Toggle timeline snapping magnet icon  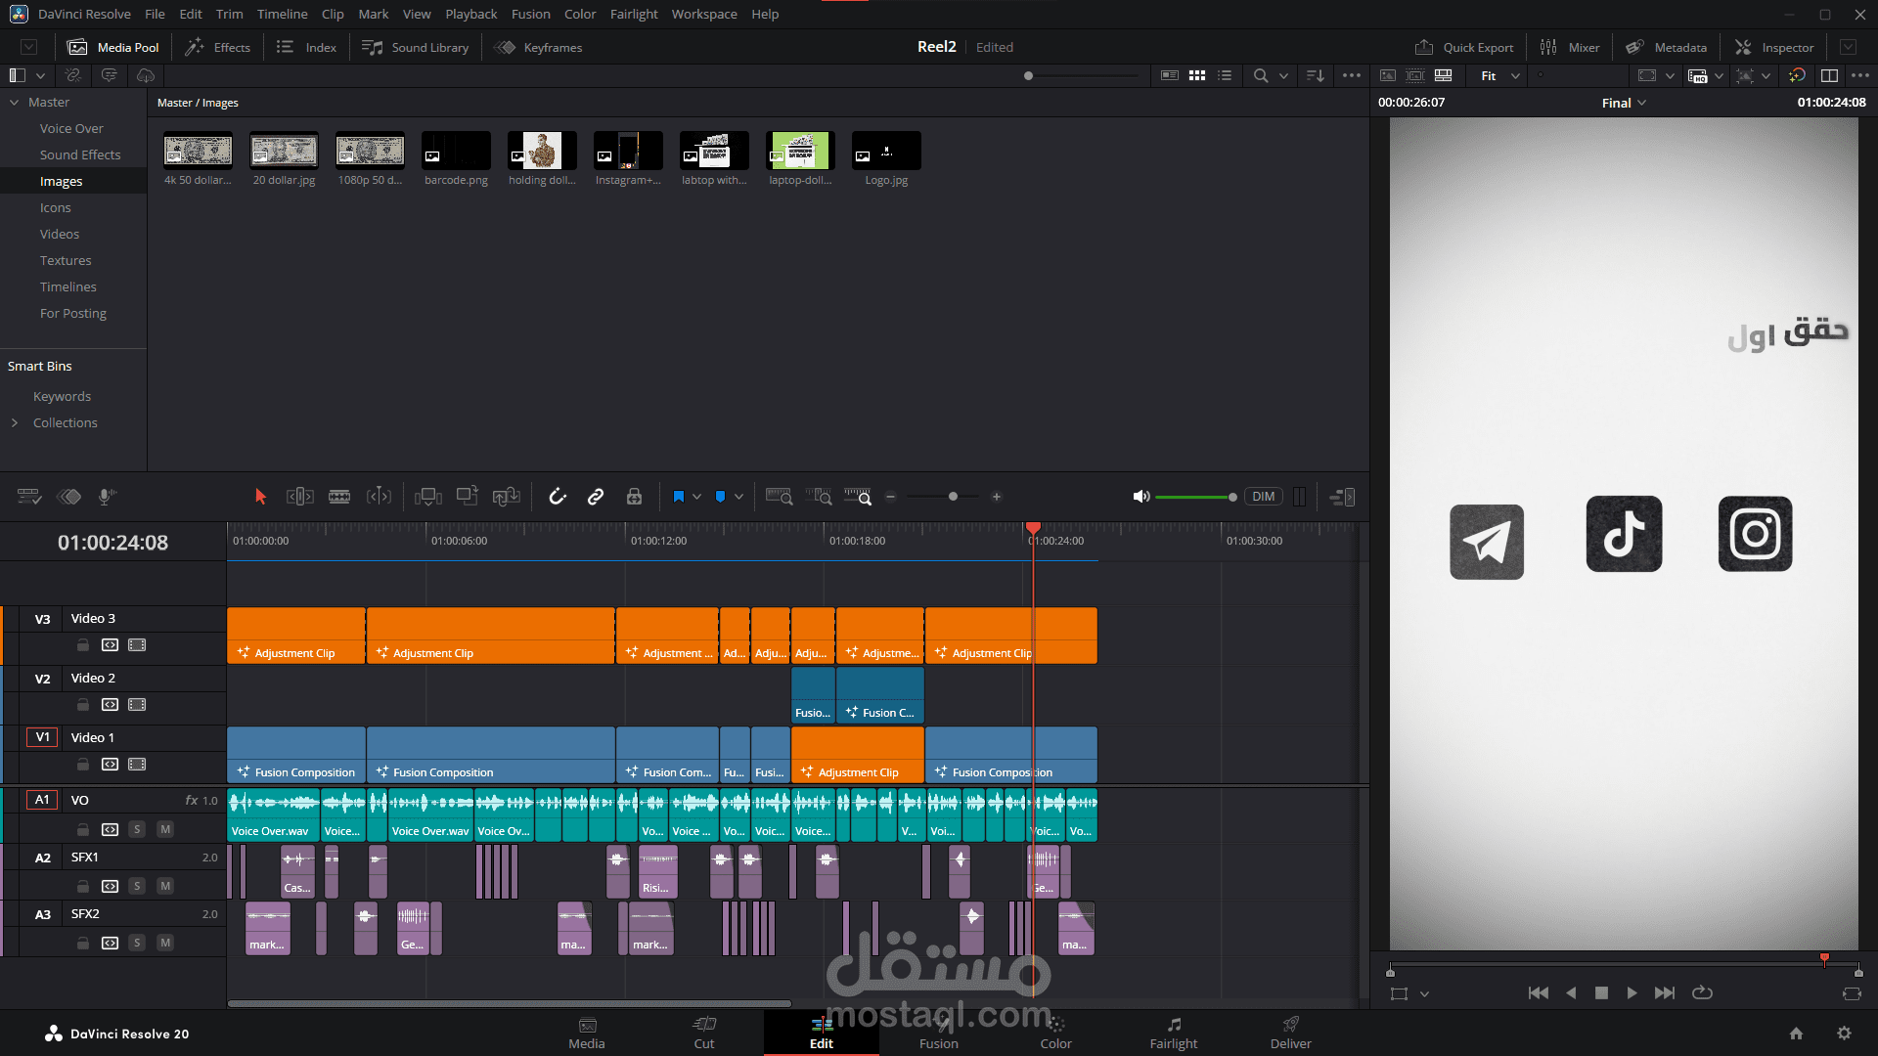point(558,497)
